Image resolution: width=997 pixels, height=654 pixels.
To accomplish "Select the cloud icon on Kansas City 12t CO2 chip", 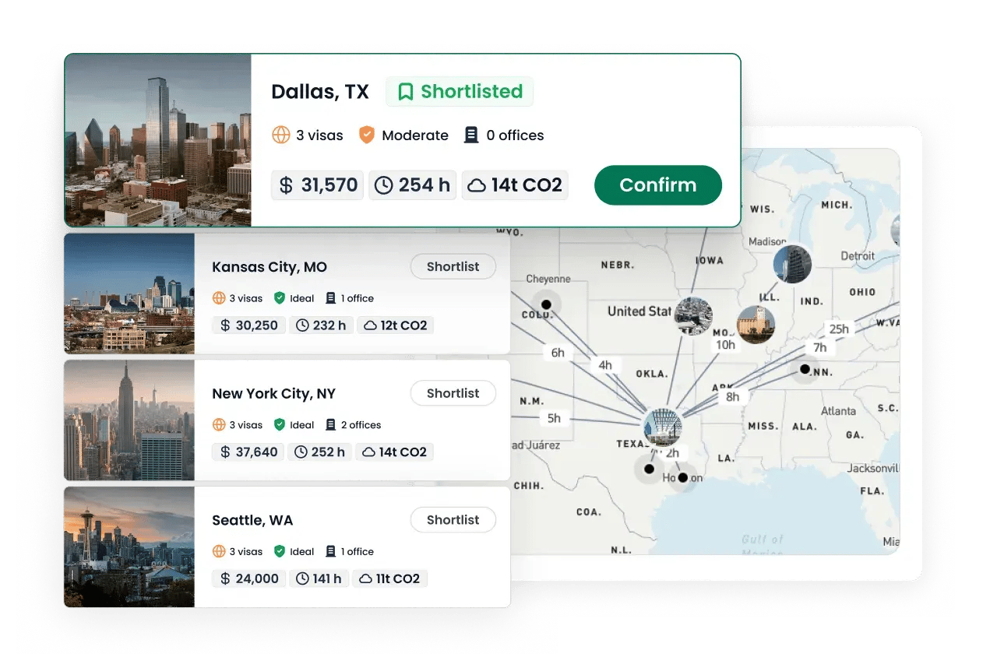I will coord(369,325).
